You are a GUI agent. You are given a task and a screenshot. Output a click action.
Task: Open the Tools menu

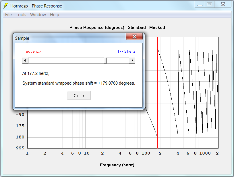tap(21, 15)
